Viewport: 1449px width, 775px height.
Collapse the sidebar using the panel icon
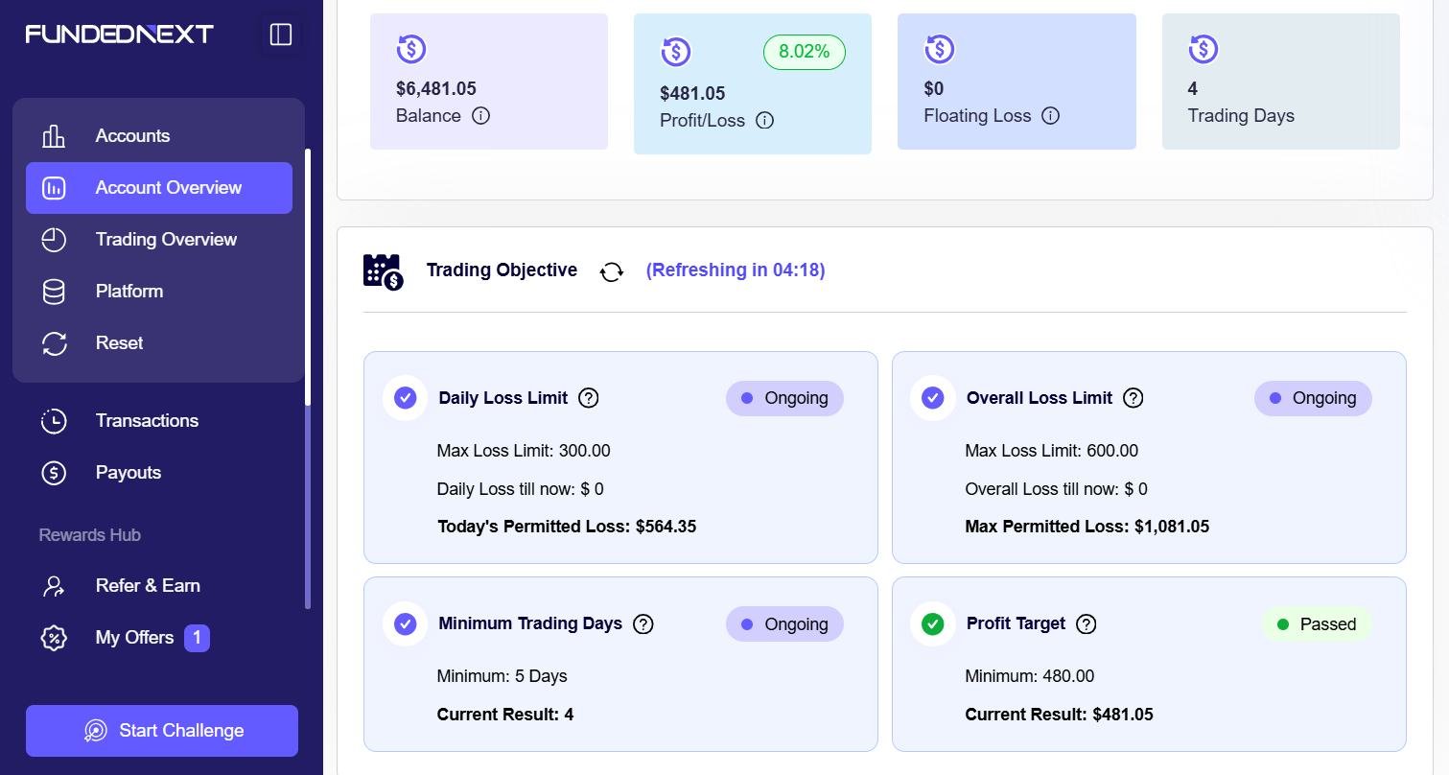(281, 35)
